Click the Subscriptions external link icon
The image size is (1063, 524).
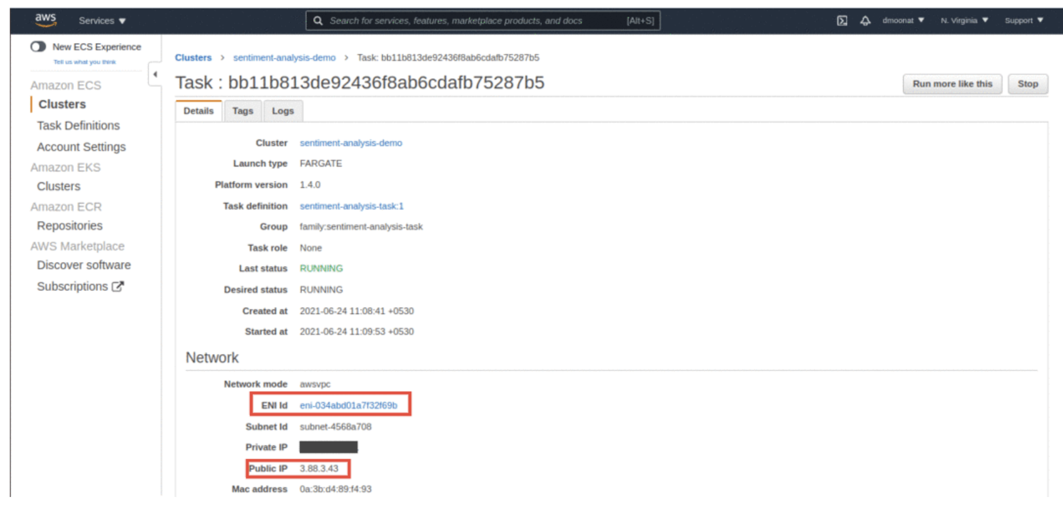click(x=118, y=286)
